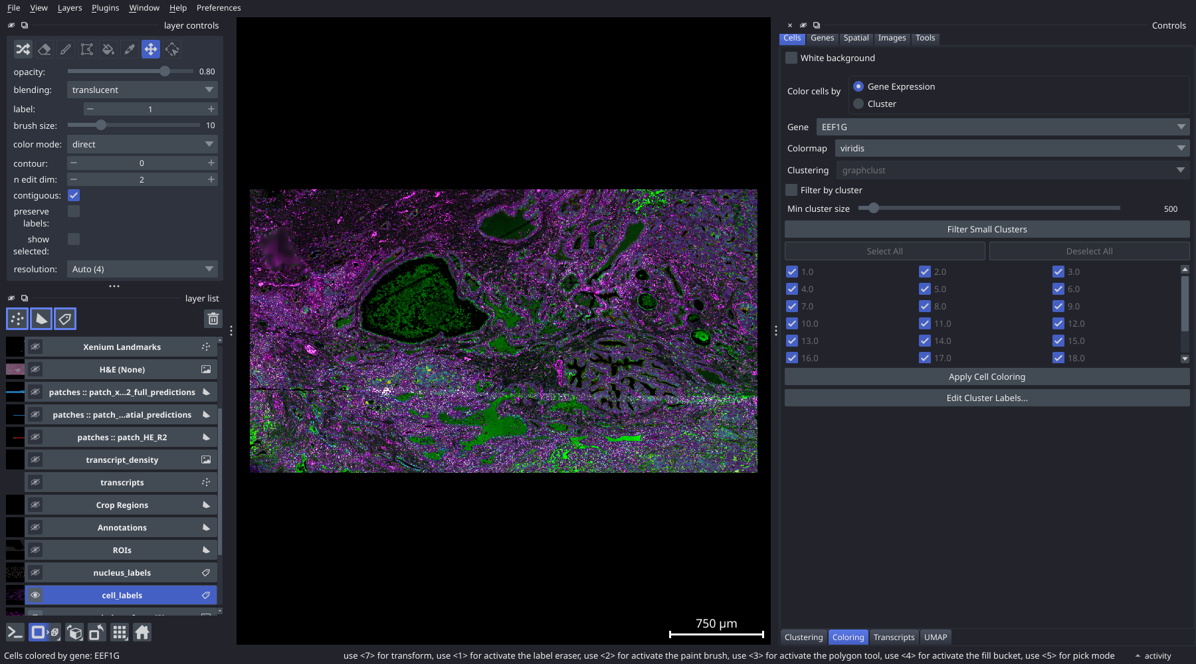
Task: Increase the label number with plus
Action: tap(211, 109)
